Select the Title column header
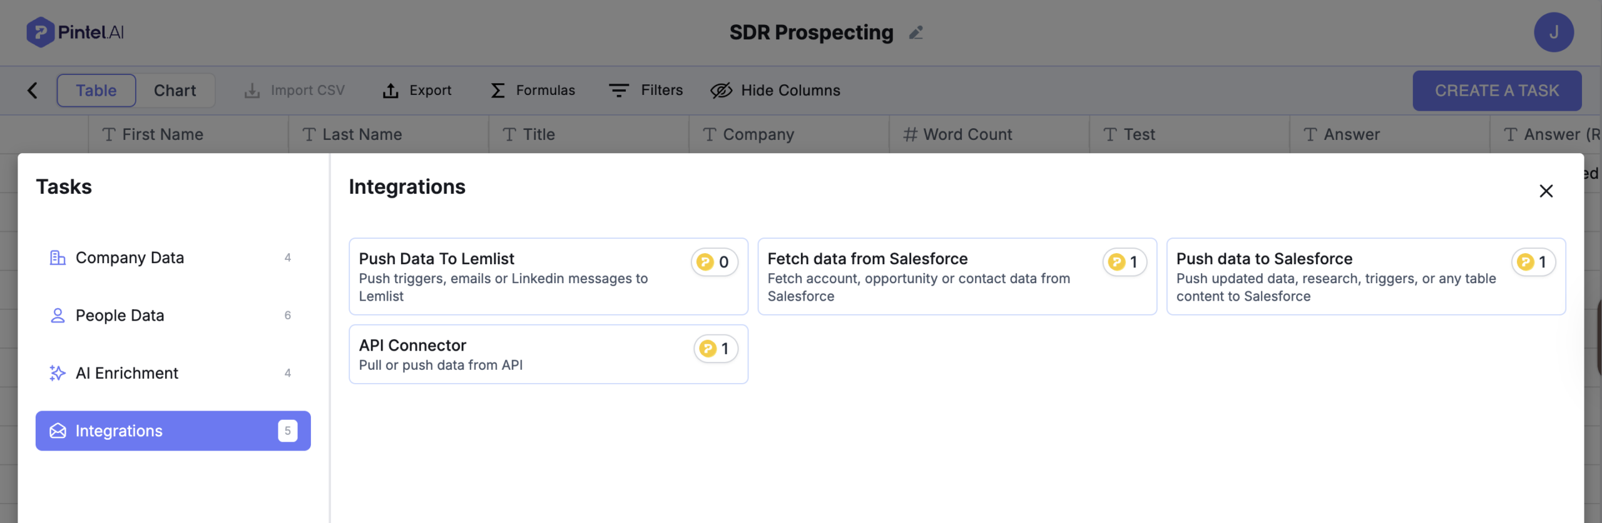 [589, 134]
